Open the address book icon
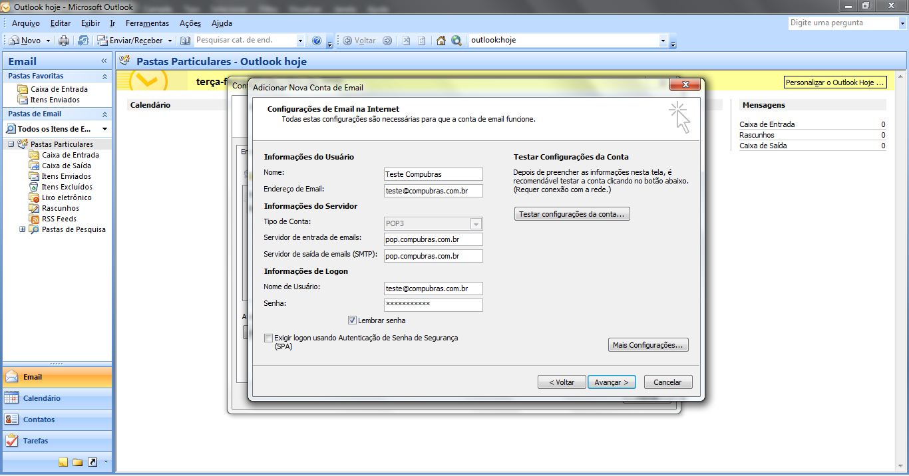 click(x=186, y=41)
